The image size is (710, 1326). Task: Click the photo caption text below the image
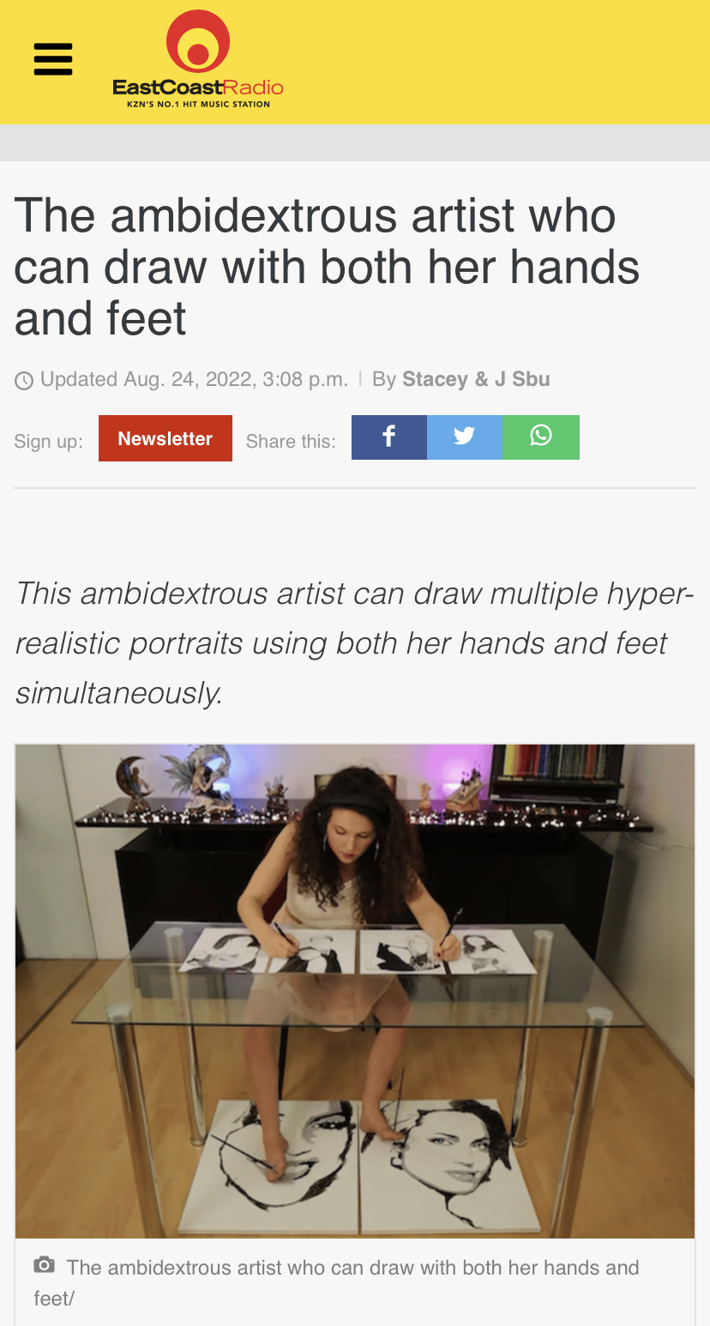[336, 1282]
